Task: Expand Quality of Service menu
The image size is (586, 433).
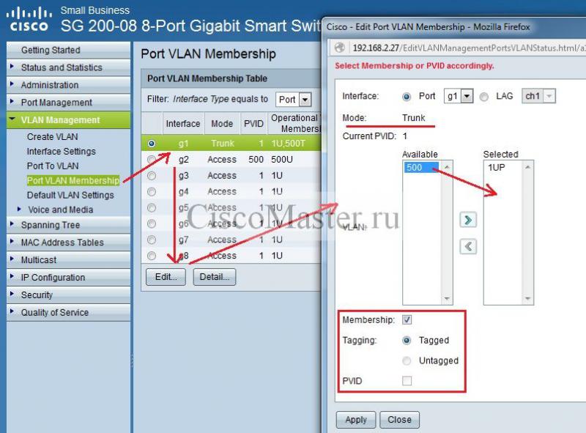Action: click(69, 313)
